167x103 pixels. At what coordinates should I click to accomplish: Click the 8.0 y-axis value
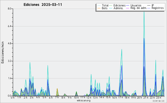click(x=9, y=9)
